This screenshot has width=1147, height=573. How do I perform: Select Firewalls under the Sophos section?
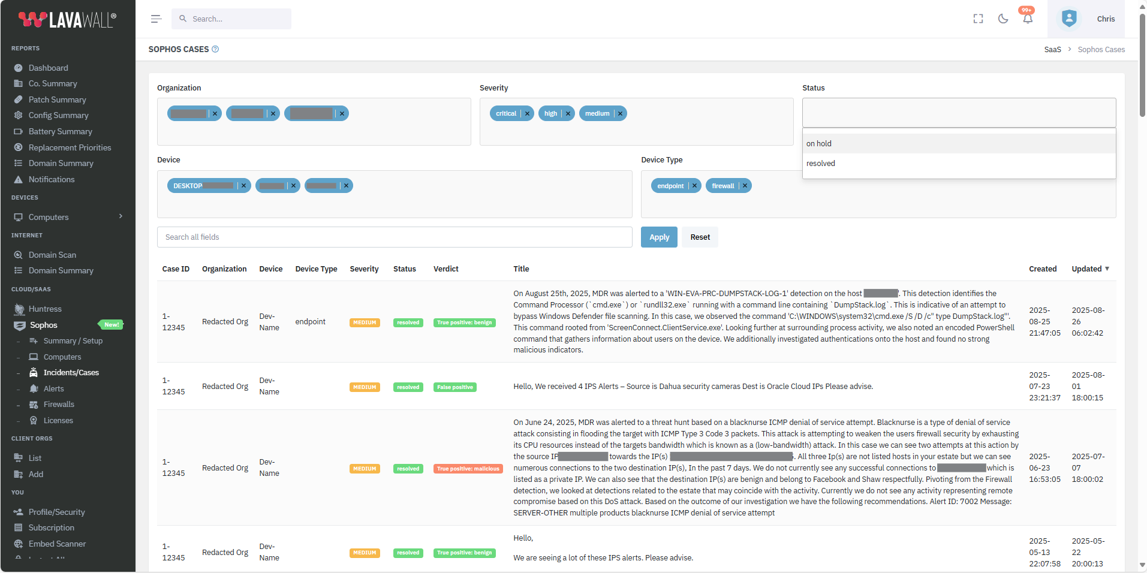(59, 404)
